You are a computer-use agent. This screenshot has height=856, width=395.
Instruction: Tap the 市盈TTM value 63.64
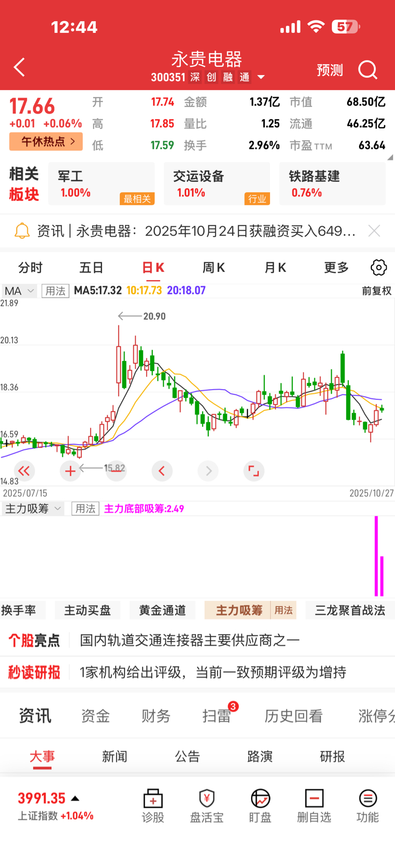[x=372, y=145]
